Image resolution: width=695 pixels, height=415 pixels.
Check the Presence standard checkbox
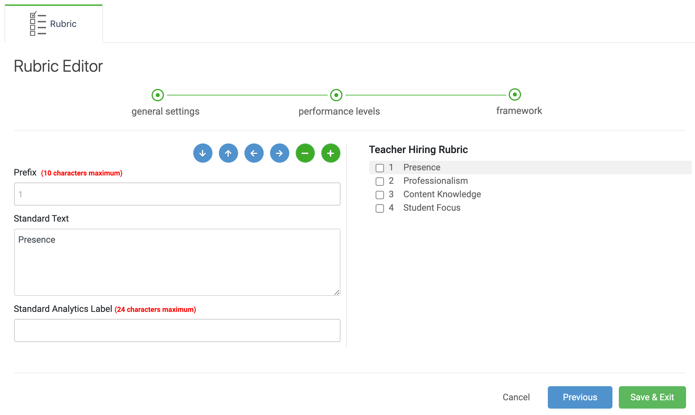379,168
